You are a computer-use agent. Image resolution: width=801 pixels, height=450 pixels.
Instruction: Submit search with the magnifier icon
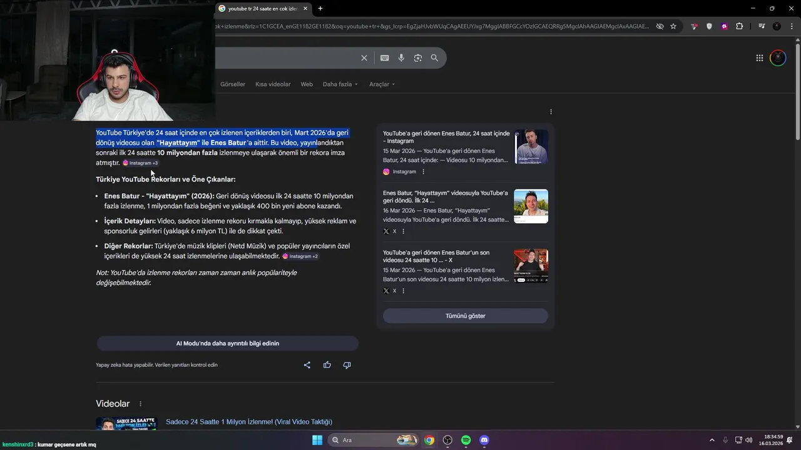[x=434, y=58]
